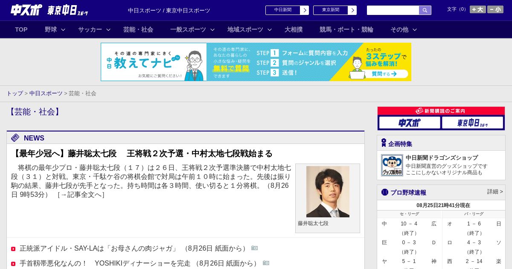Screen dimensions: 512x269
Task: Click the トップ breadcrumb link
Action: coord(15,93)
